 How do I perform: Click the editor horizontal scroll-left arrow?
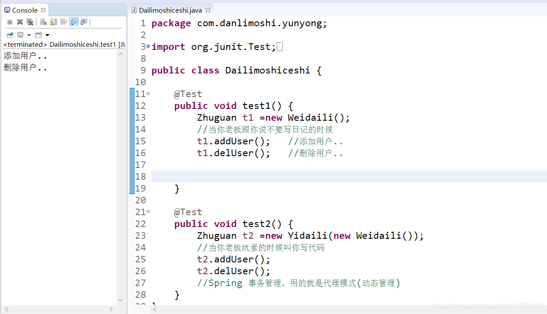(x=154, y=309)
